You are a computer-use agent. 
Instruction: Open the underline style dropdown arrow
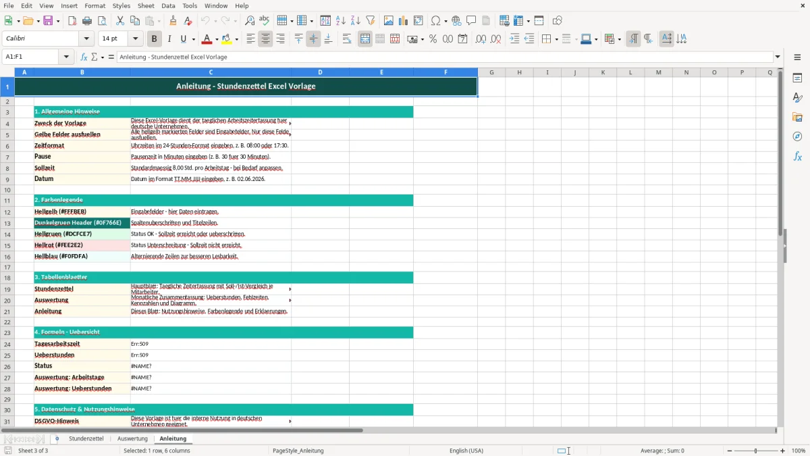193,39
